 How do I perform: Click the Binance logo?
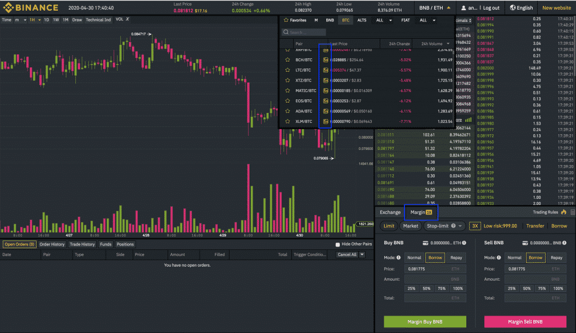[x=31, y=8]
